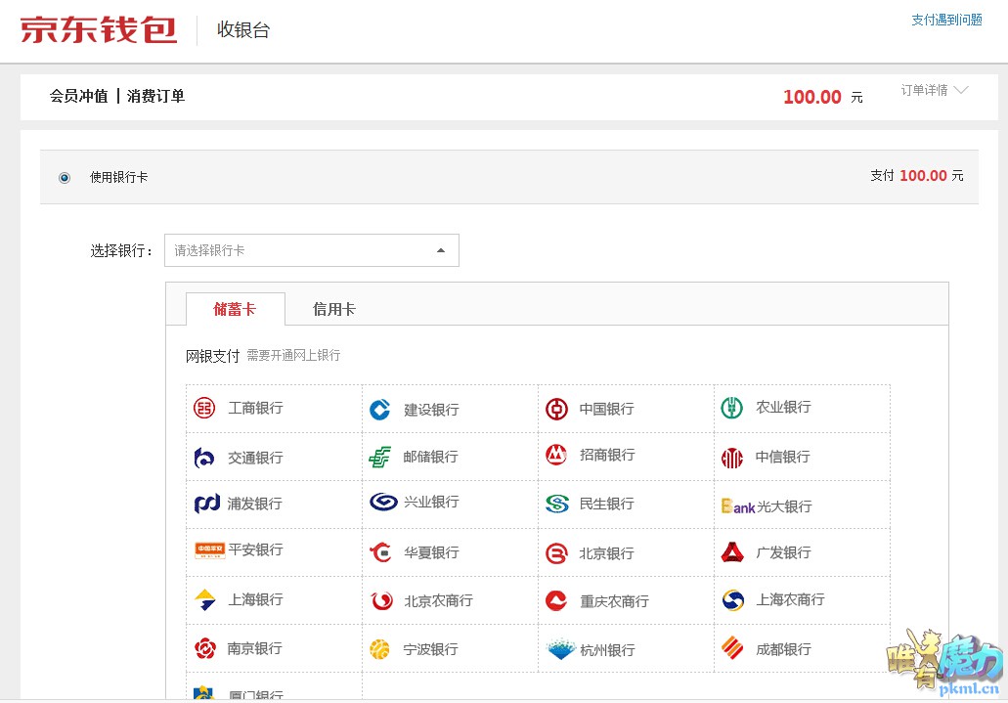Click the 选择银行 field label
1008x703 pixels.
coord(121,251)
